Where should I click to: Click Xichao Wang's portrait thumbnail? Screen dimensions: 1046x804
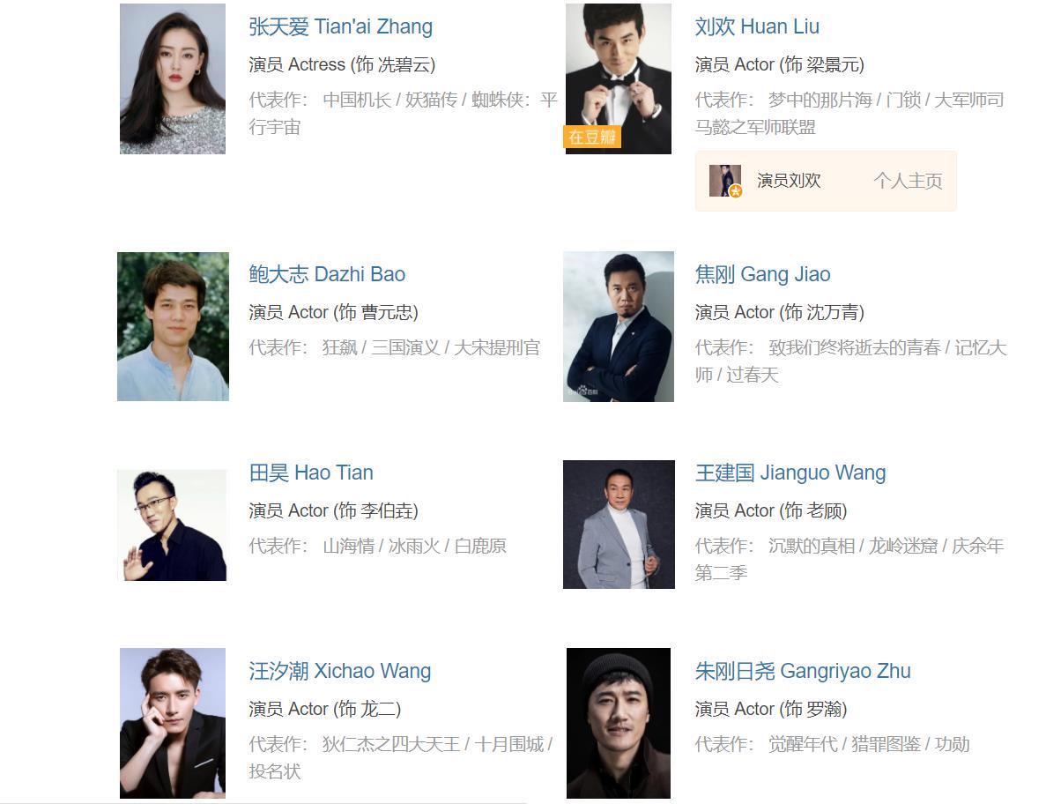(173, 723)
